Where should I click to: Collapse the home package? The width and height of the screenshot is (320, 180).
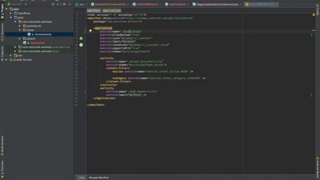pyautogui.click(x=20, y=30)
